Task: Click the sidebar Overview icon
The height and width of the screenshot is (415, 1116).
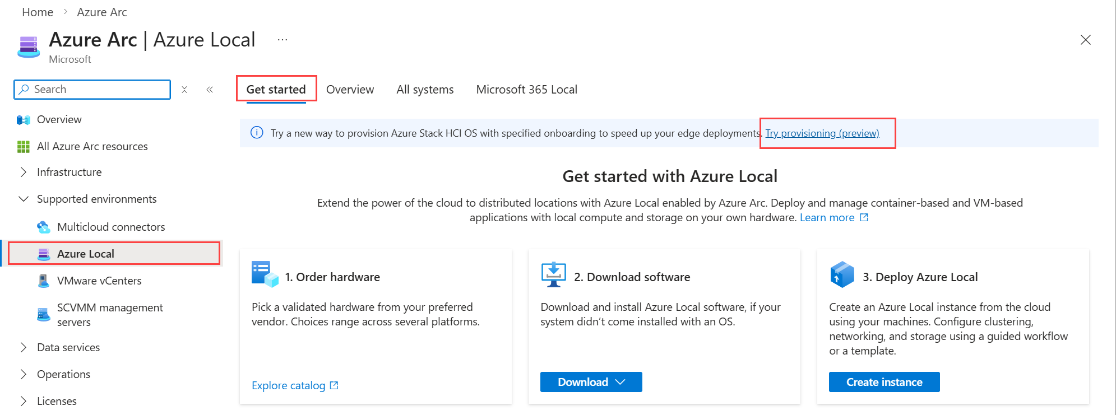Action: click(23, 120)
